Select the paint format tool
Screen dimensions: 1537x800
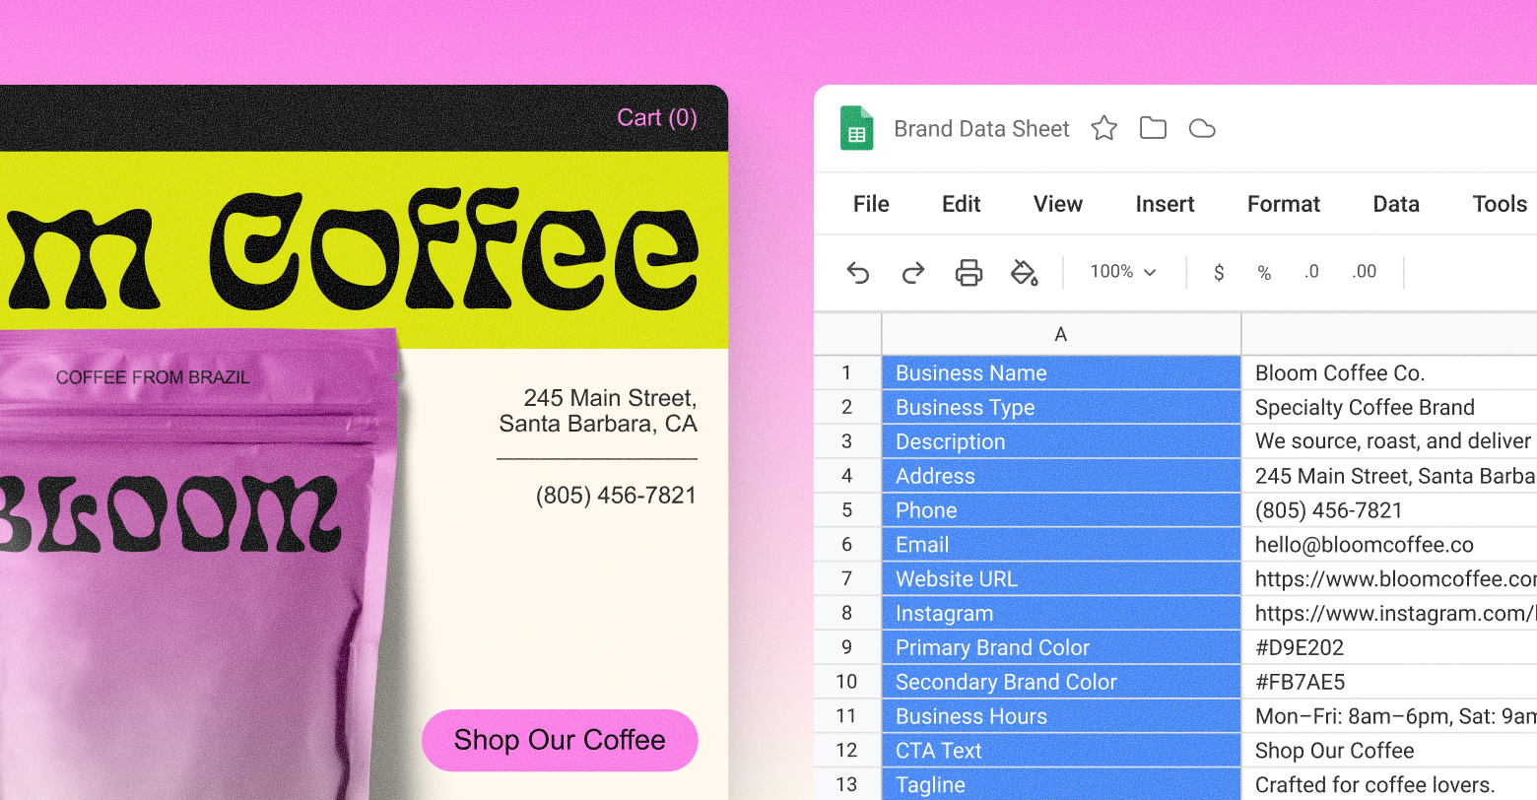tap(1025, 272)
